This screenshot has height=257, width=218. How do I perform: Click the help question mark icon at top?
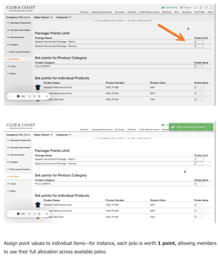tap(206, 7)
